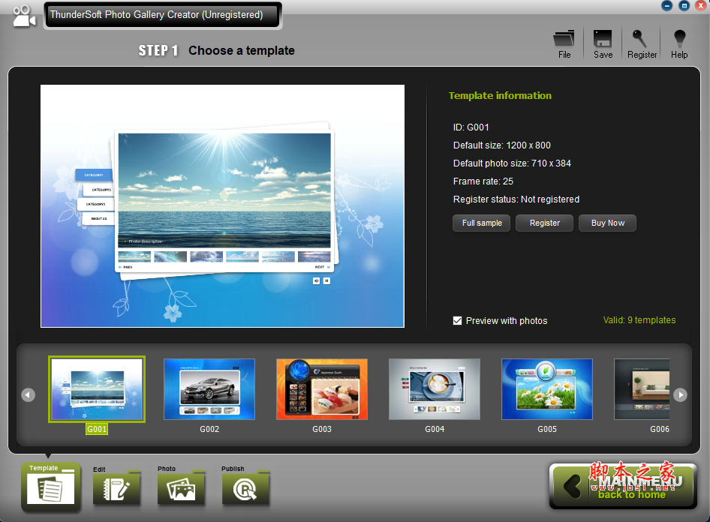
Task: Toggle the Preview with photos checkbox
Action: [457, 321]
